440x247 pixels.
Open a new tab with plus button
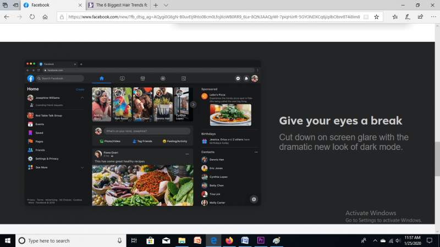[156, 5]
